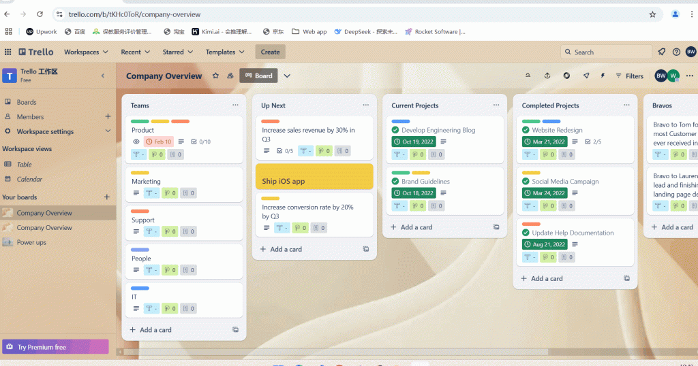Open the help question mark icon
Viewport: 698px width, 366px height.
[676, 52]
